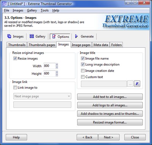This screenshot has width=152, height=145.
Task: Increase Height with the up spinner arrow
Action: click(x=57, y=72)
